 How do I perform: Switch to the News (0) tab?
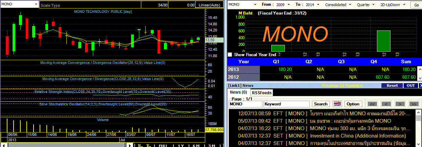[x=238, y=92]
